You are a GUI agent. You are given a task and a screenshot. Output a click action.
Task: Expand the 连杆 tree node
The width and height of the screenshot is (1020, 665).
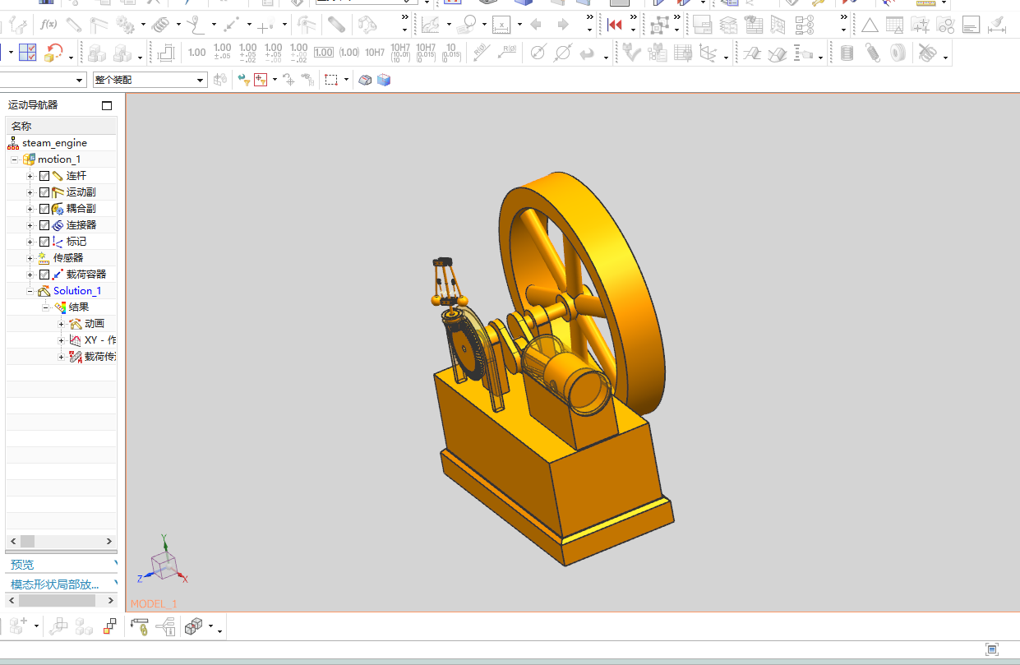pos(30,176)
